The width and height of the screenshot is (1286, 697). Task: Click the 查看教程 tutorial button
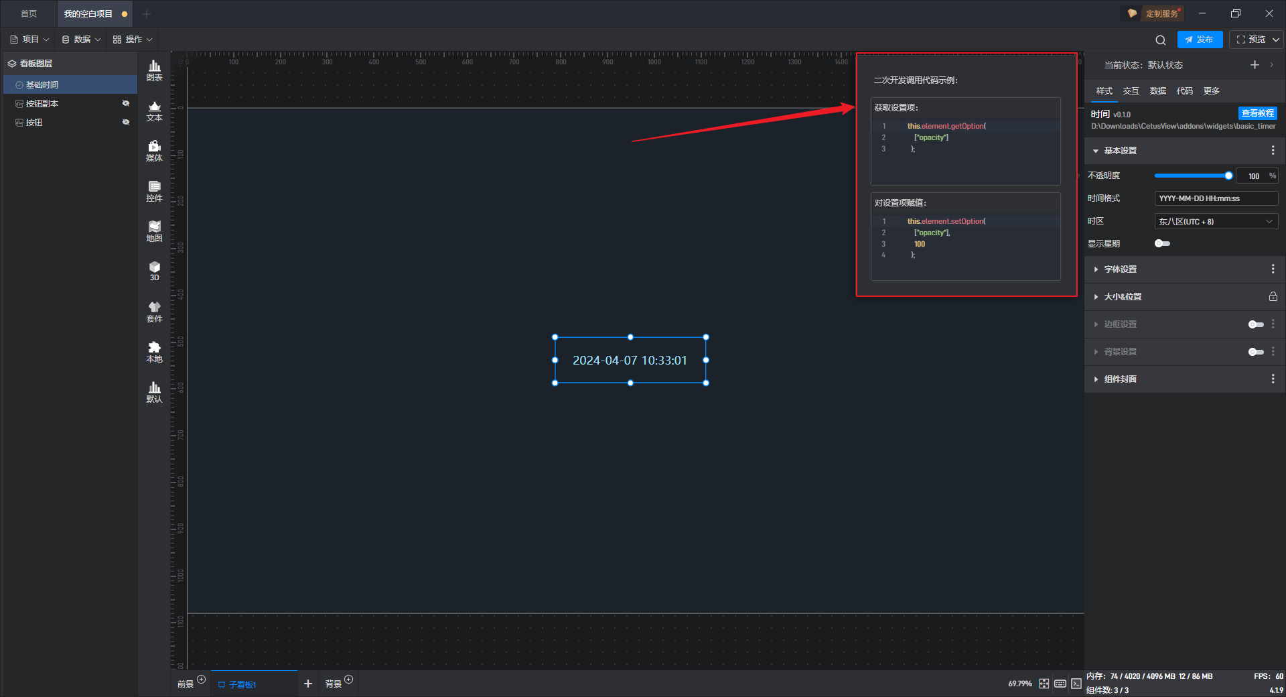click(1257, 113)
